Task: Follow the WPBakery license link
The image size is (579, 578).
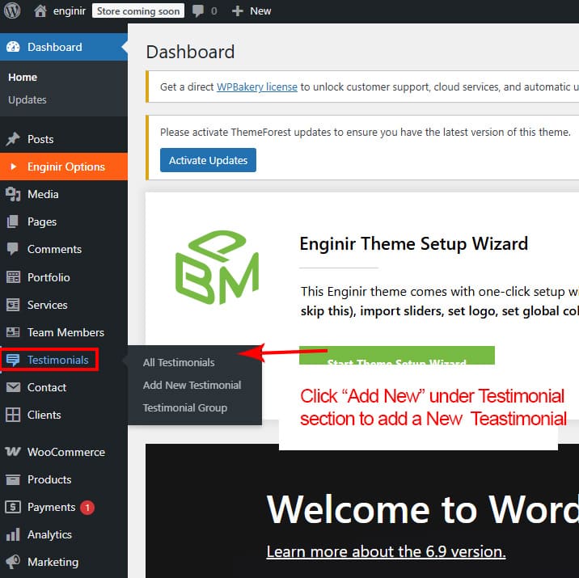Action: point(256,86)
